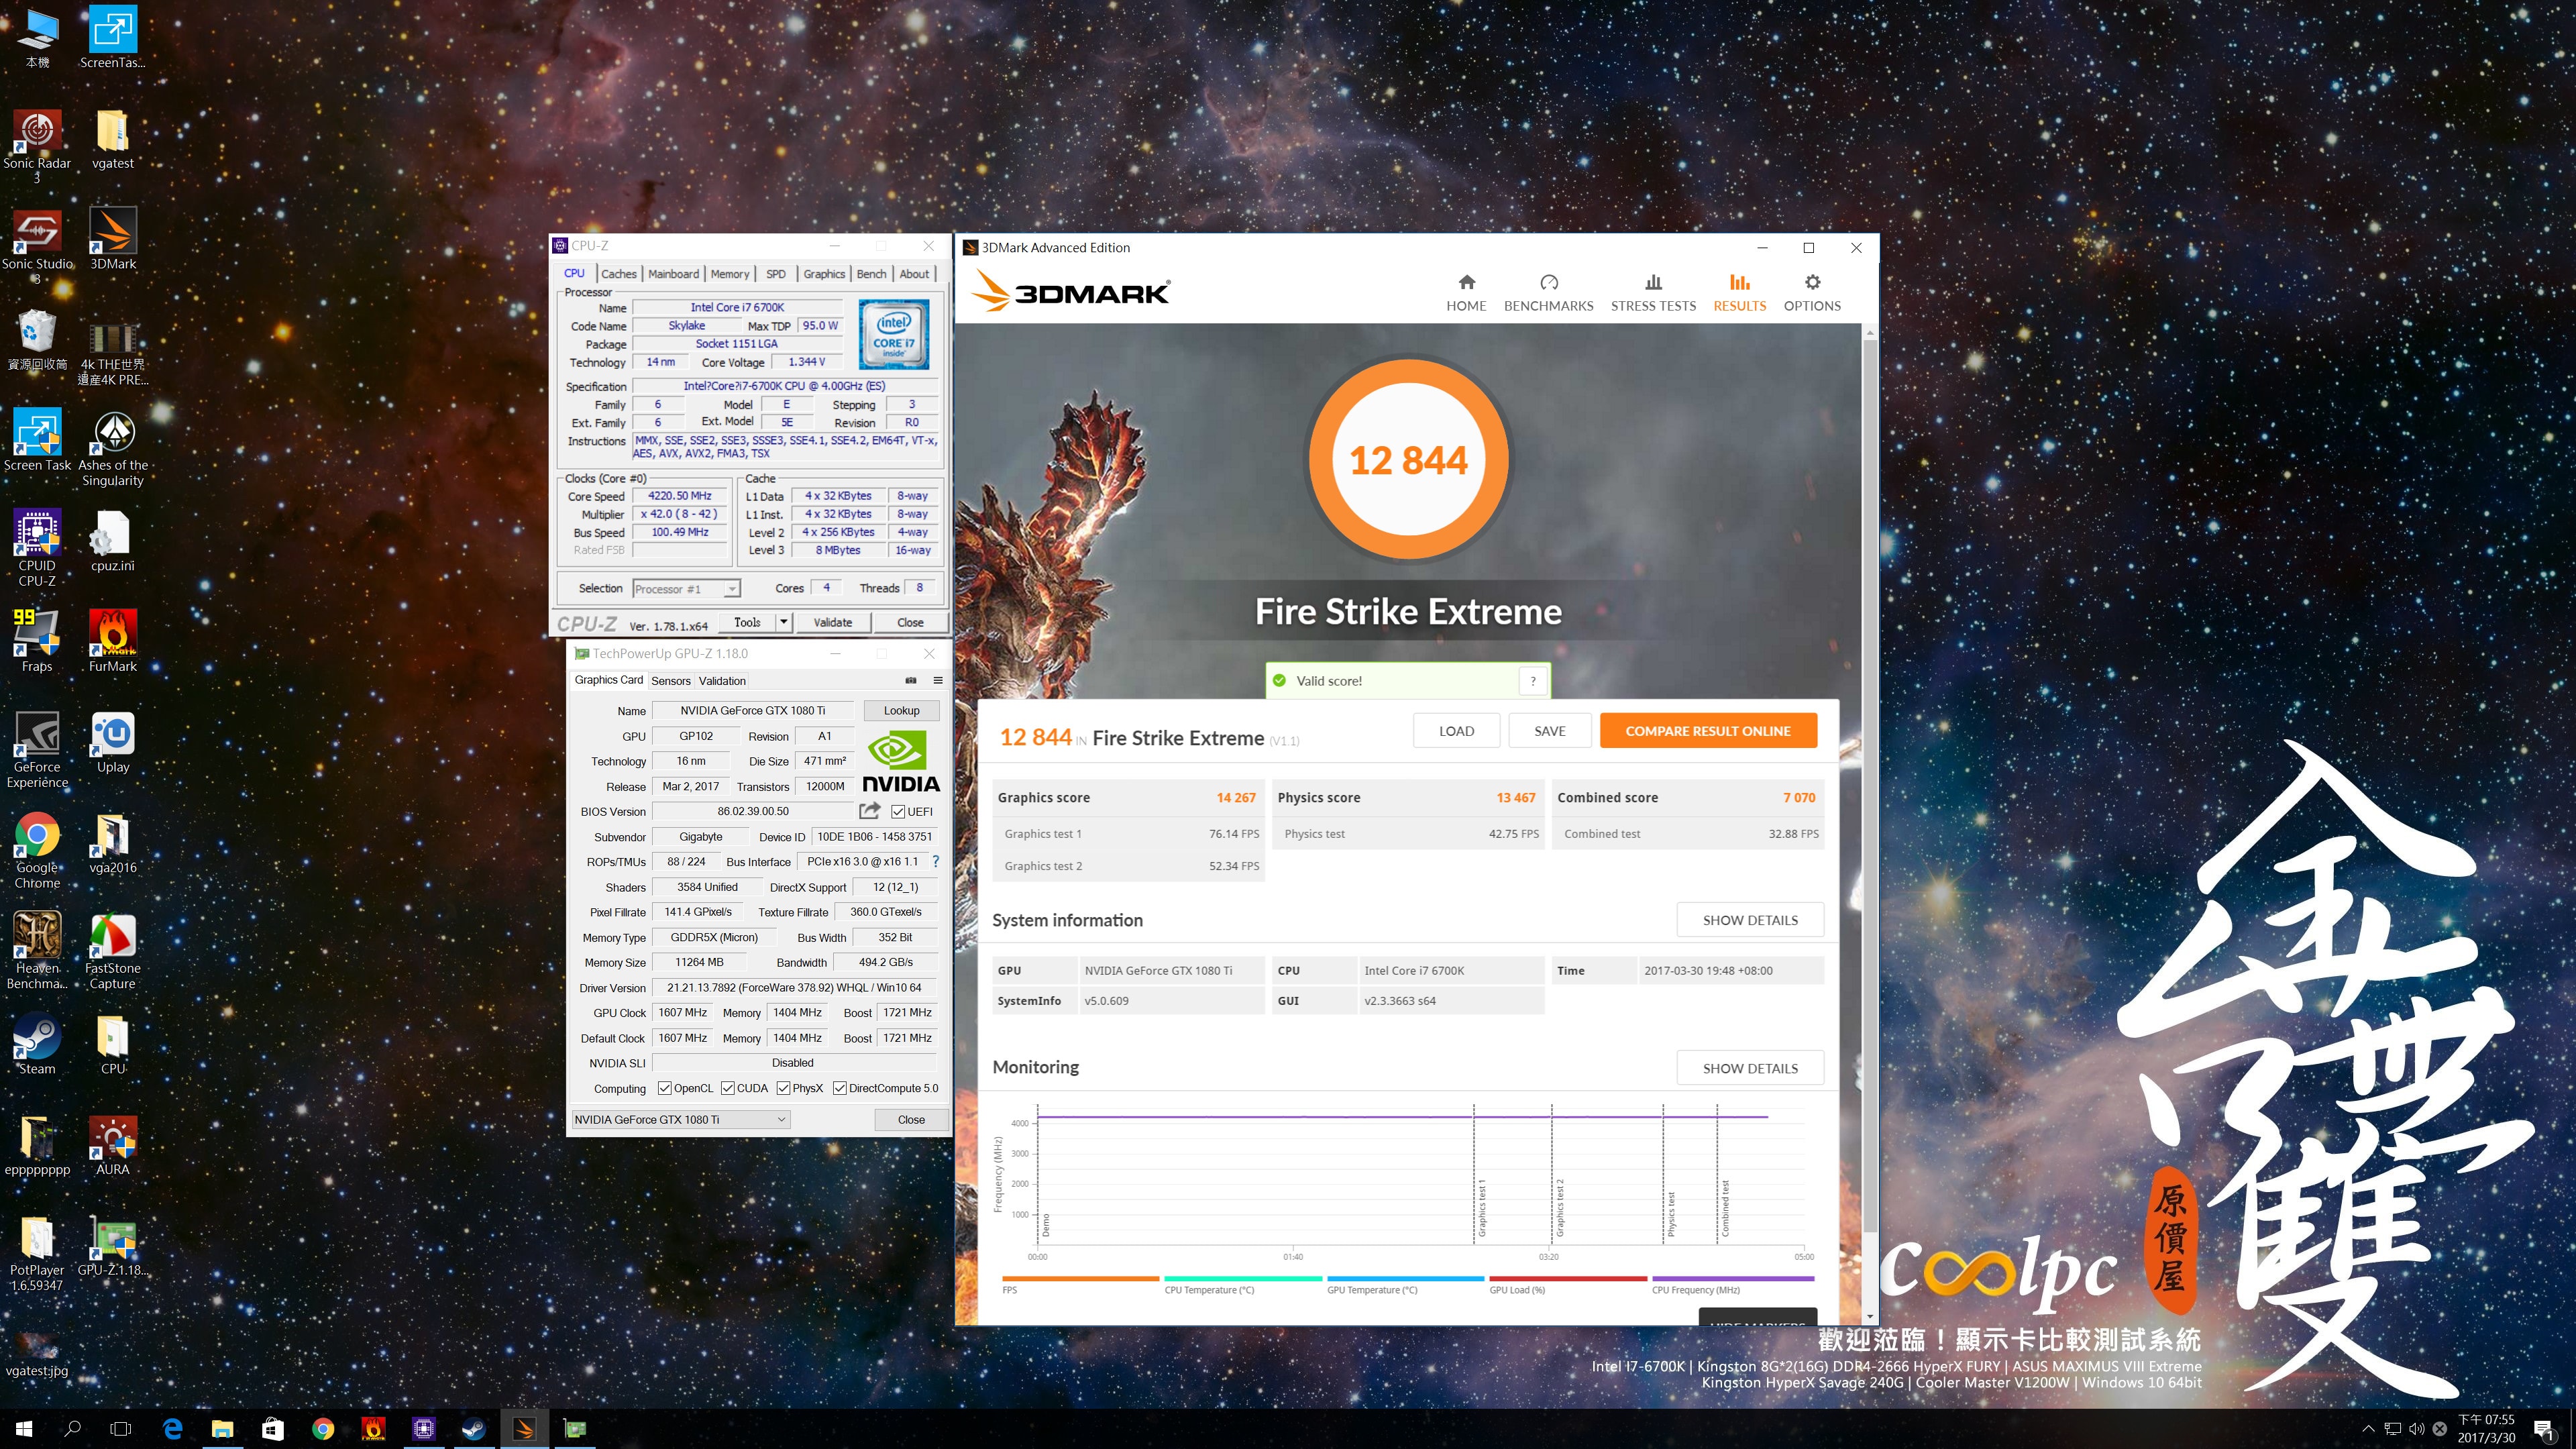2576x1449 pixels.
Task: Open 3DMark OPTIONS gear
Action: point(1812,293)
